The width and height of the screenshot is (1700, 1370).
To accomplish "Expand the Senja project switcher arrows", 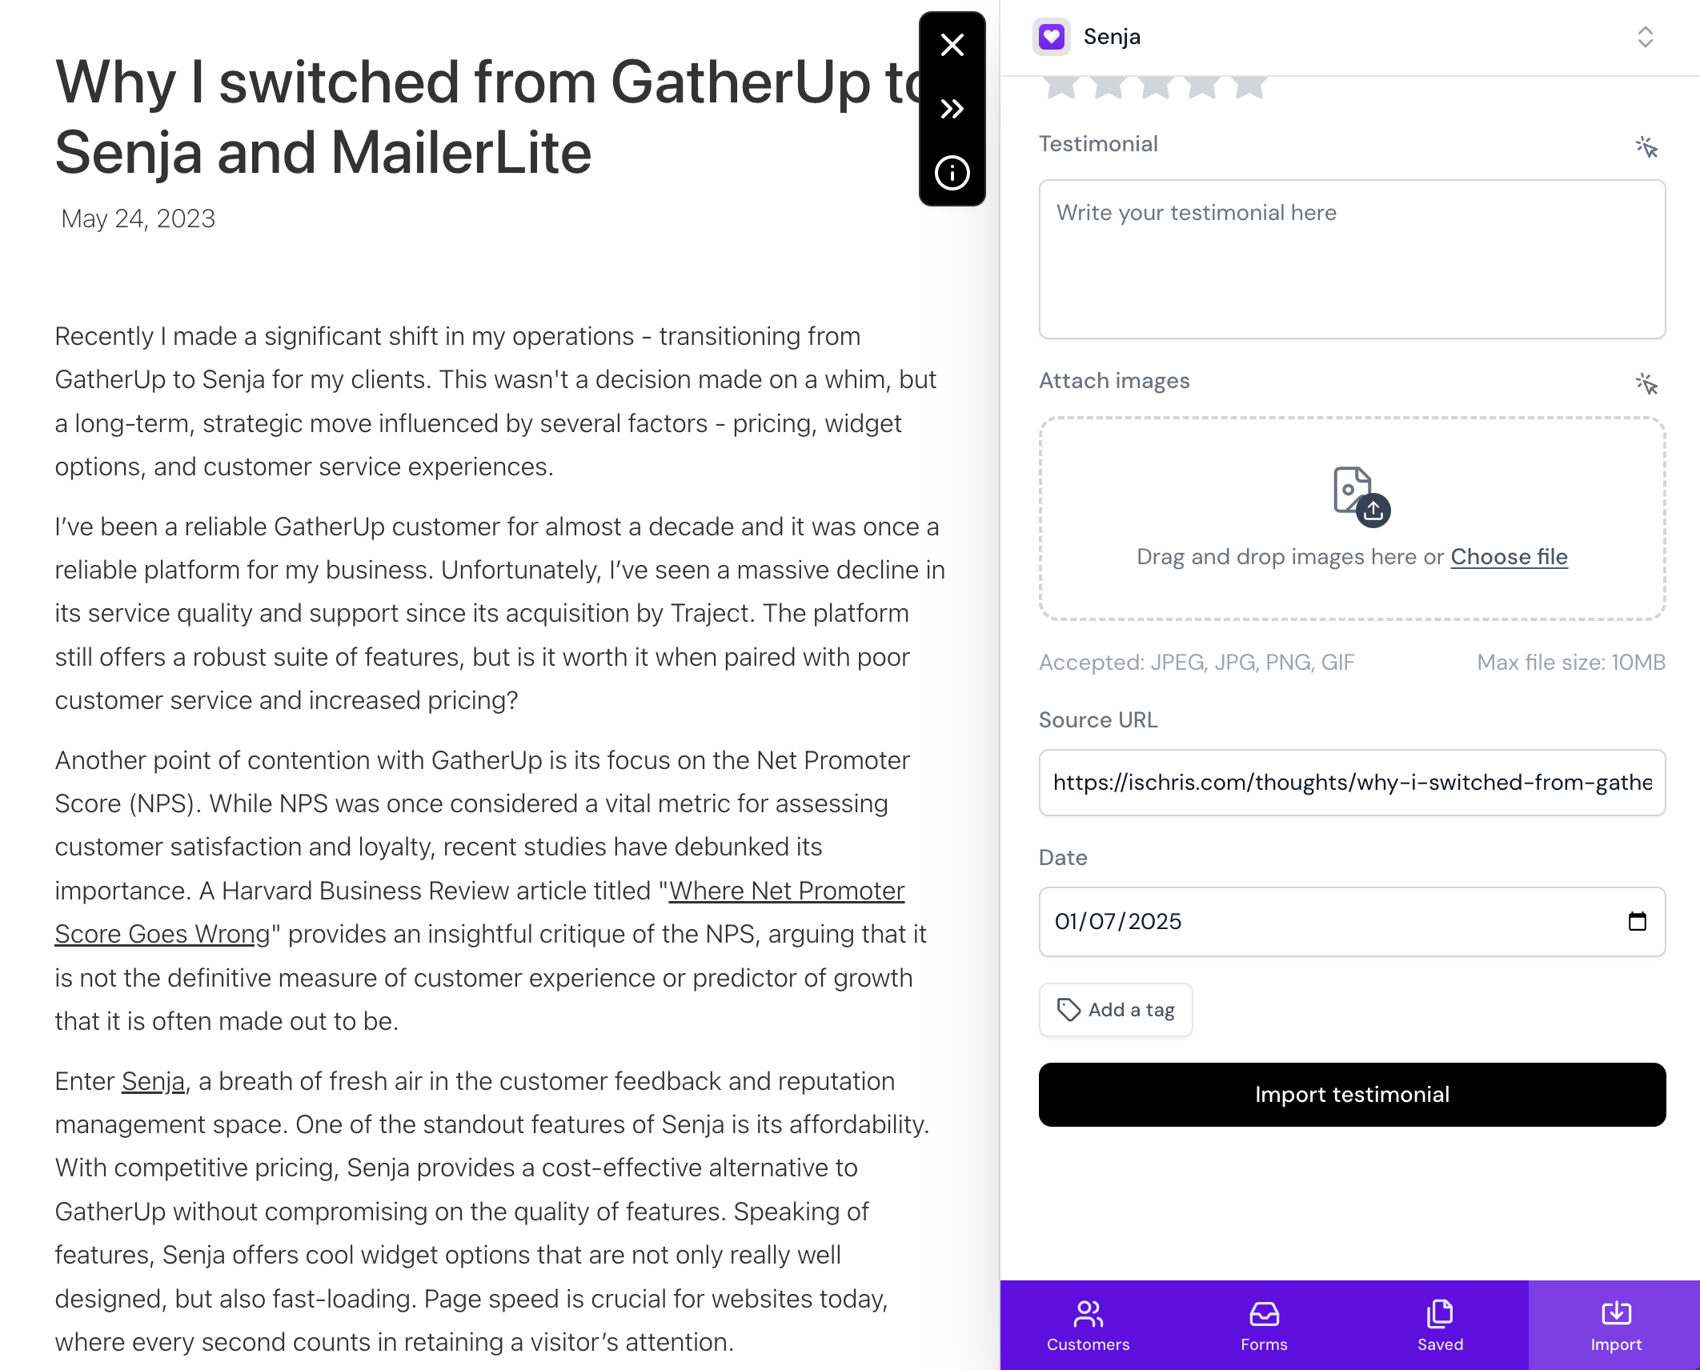I will (x=1645, y=37).
